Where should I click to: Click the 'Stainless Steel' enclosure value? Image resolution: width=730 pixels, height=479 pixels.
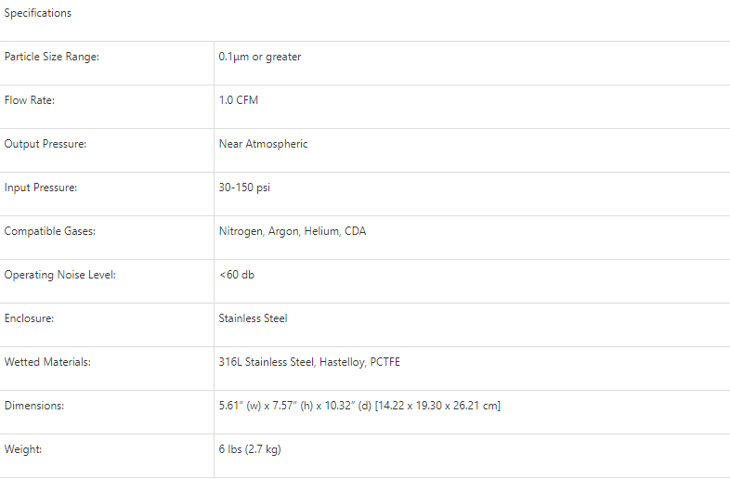point(253,318)
